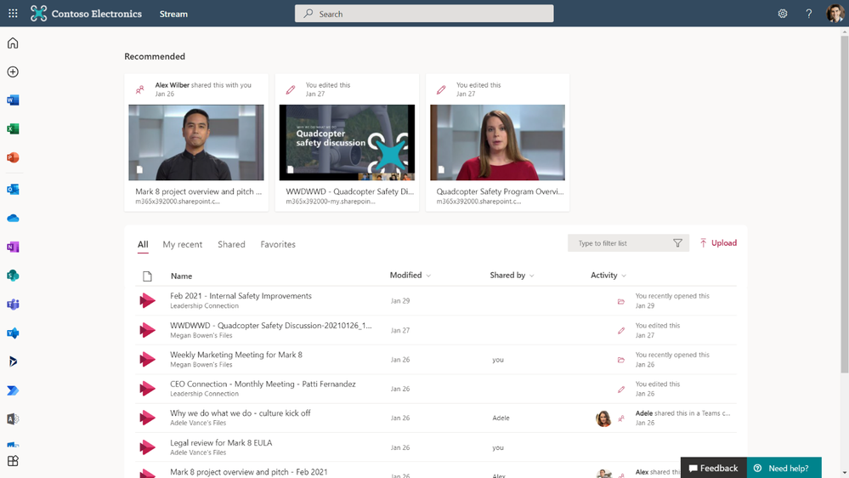Click play icon for WWDWWD Quadcopter Safety Discussion row

(147, 330)
